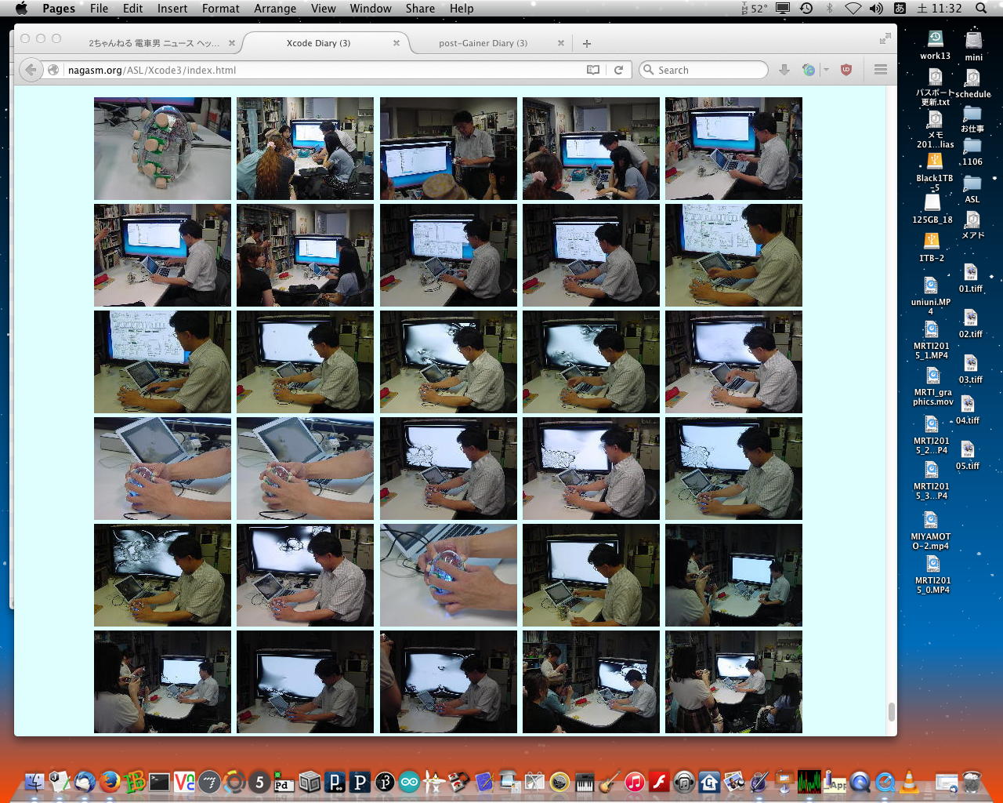Select the お仕事 folder on desktop
The height and width of the screenshot is (803, 1003).
pyautogui.click(x=972, y=120)
